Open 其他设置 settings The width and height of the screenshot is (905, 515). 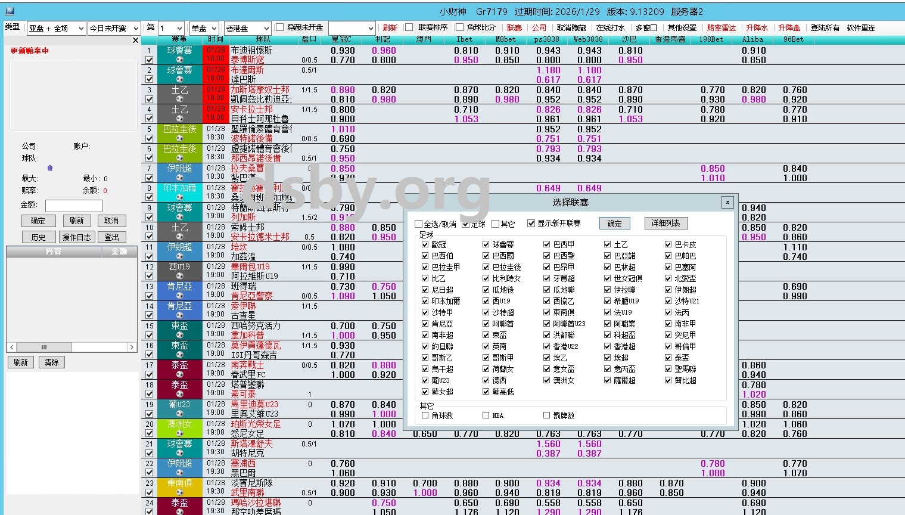tap(682, 27)
